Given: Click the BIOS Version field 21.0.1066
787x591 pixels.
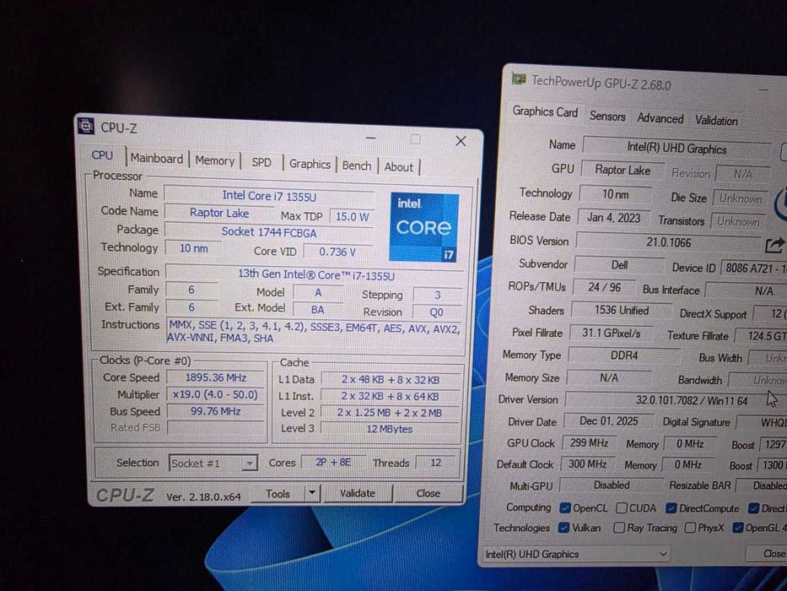Looking at the screenshot, I should (x=668, y=242).
